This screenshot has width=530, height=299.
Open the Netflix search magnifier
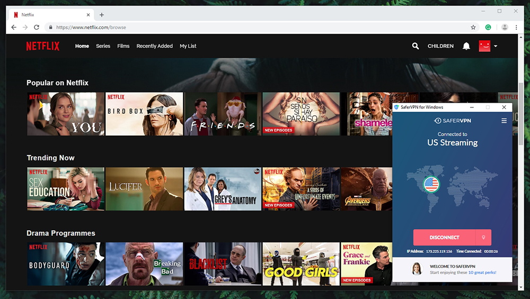pyautogui.click(x=416, y=46)
